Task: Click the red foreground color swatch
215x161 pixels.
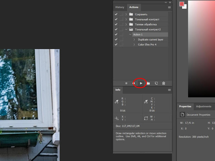Action: point(181,4)
